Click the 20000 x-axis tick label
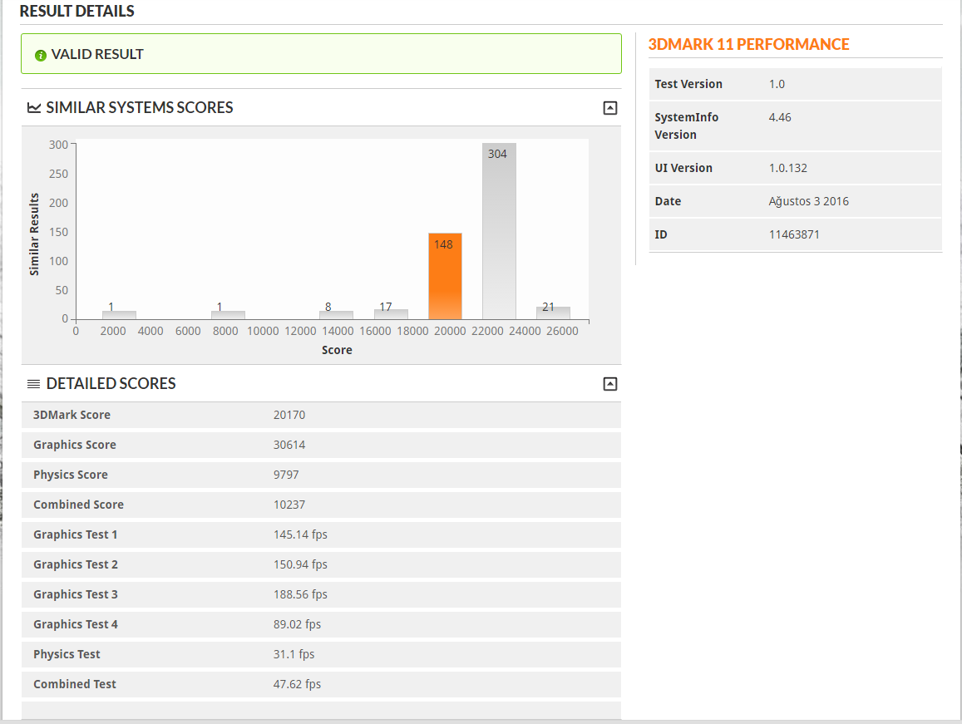Screen dimensions: 962x724 click(450, 332)
